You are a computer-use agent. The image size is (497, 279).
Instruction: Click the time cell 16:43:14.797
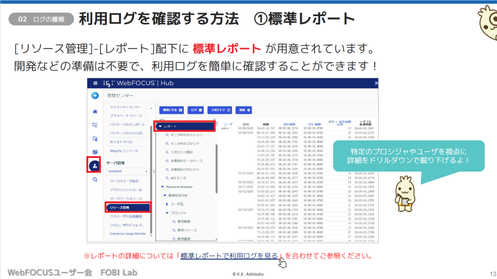coord(266,128)
